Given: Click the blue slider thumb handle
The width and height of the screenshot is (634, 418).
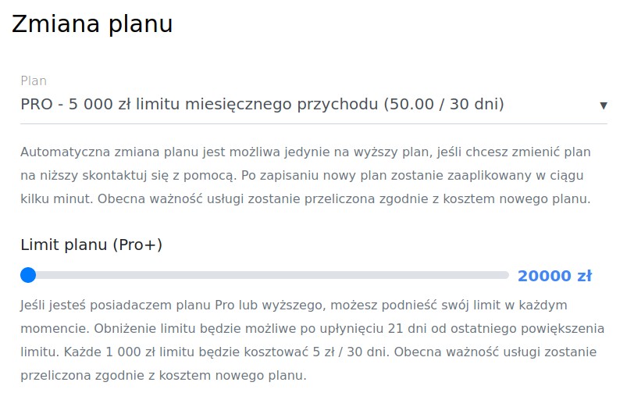Looking at the screenshot, I should coord(28,275).
